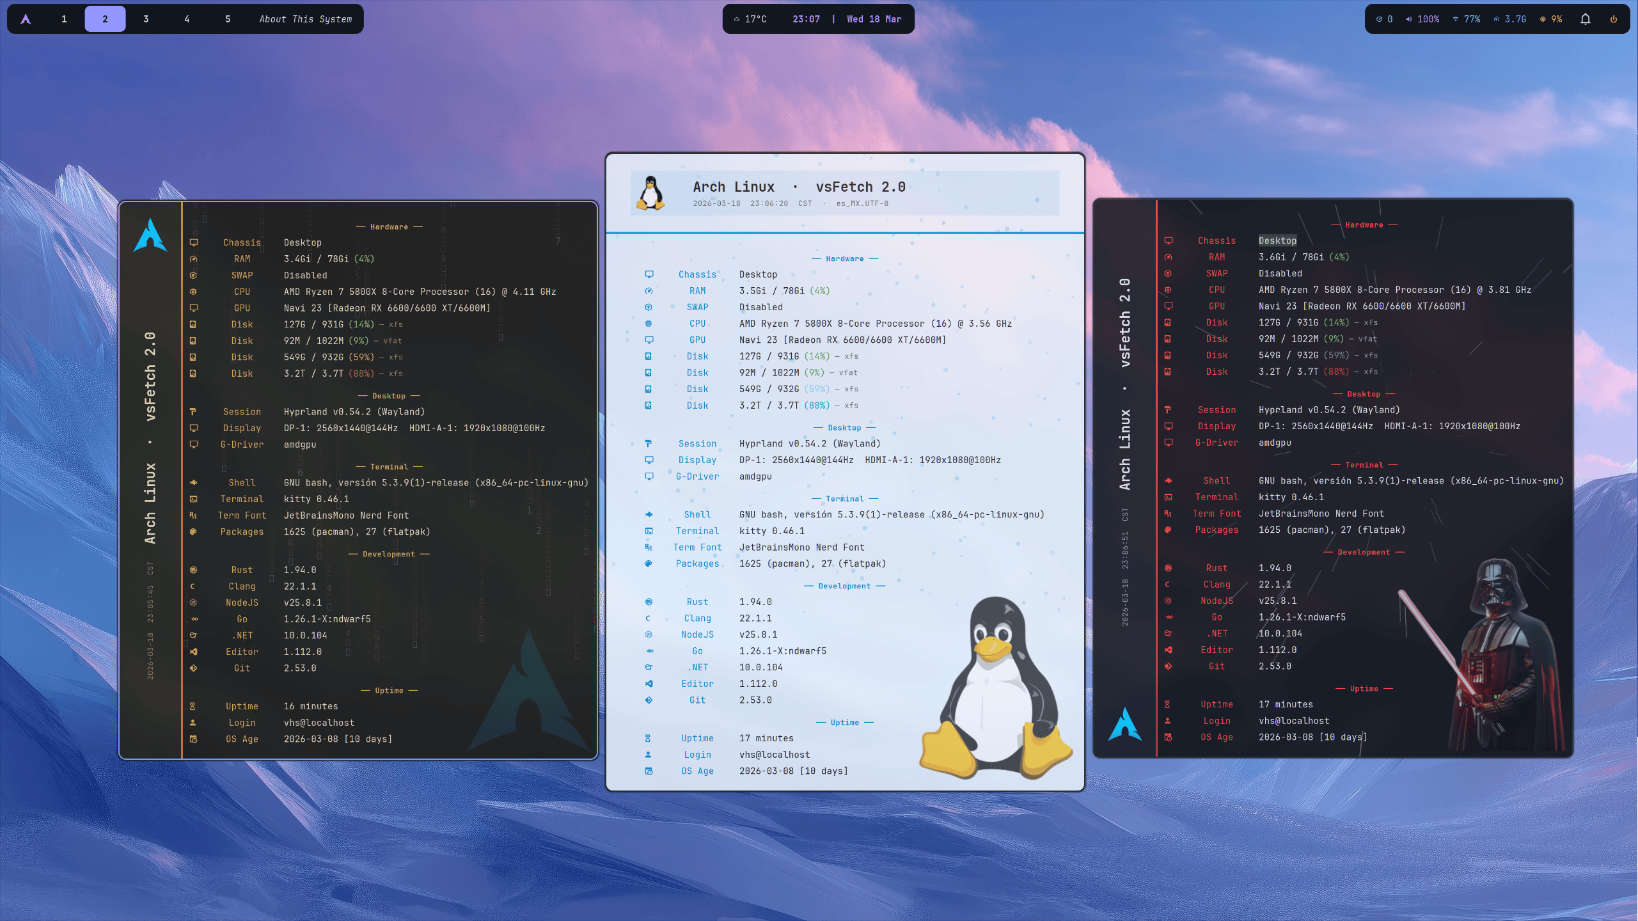Click the 23:07 clock in top bar
This screenshot has width=1638, height=921.
[x=806, y=19]
